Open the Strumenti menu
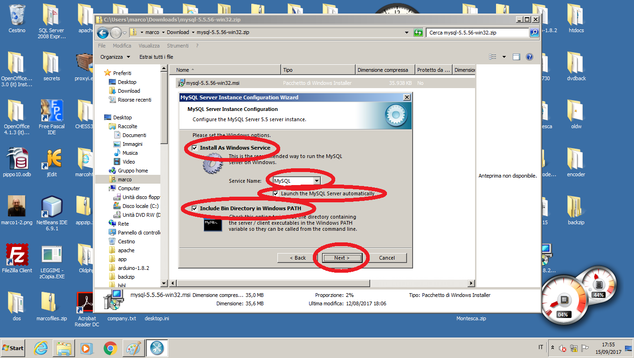 pos(178,46)
